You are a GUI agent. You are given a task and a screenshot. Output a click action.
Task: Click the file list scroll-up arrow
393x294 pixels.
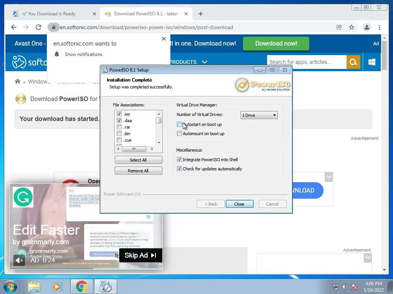tap(159, 114)
